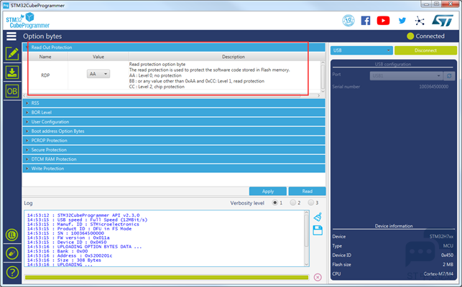
Task: Click the 'CC : Level 2, chip protection' text
Action: [x=157, y=87]
